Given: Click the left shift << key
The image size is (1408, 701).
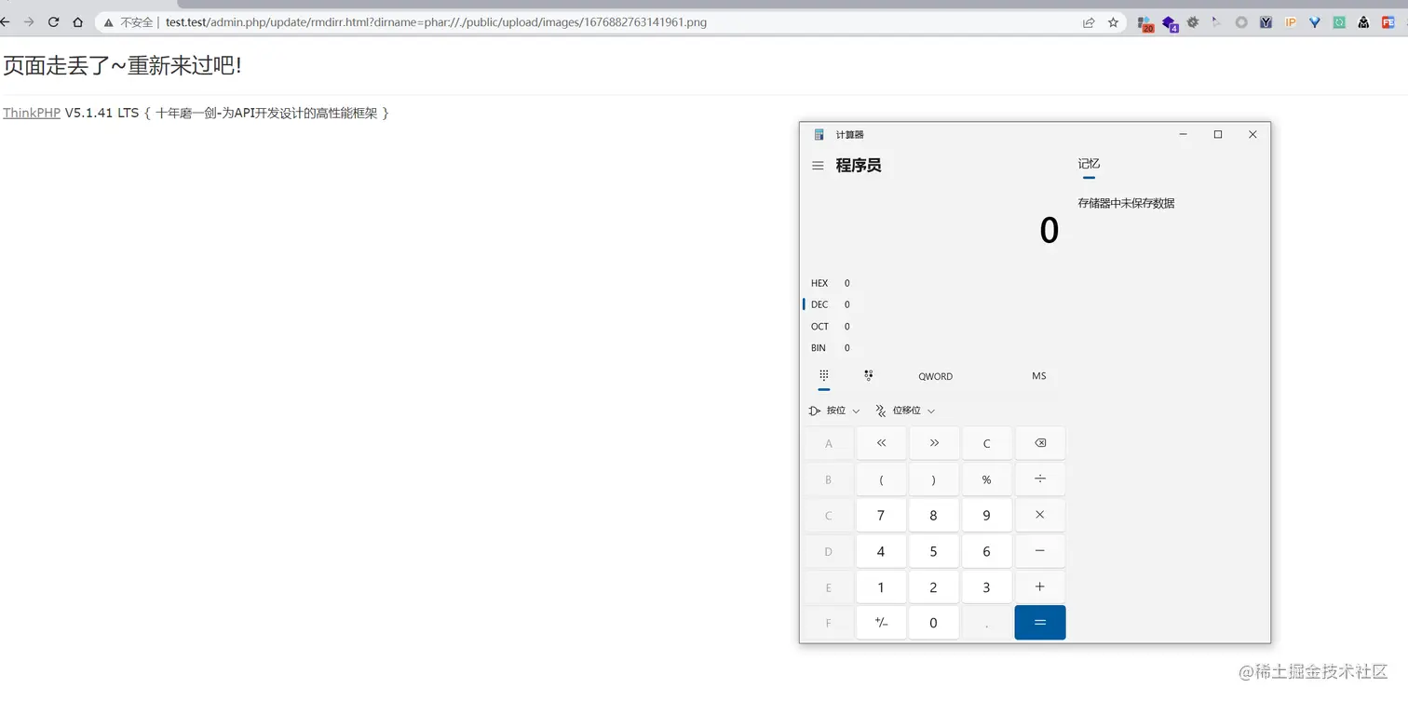Looking at the screenshot, I should 881,443.
